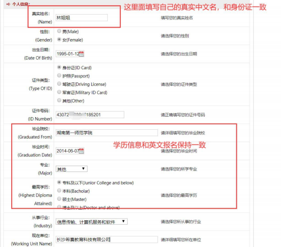Select the 女(Female) gender radio button
281x247 pixels.
click(x=59, y=40)
